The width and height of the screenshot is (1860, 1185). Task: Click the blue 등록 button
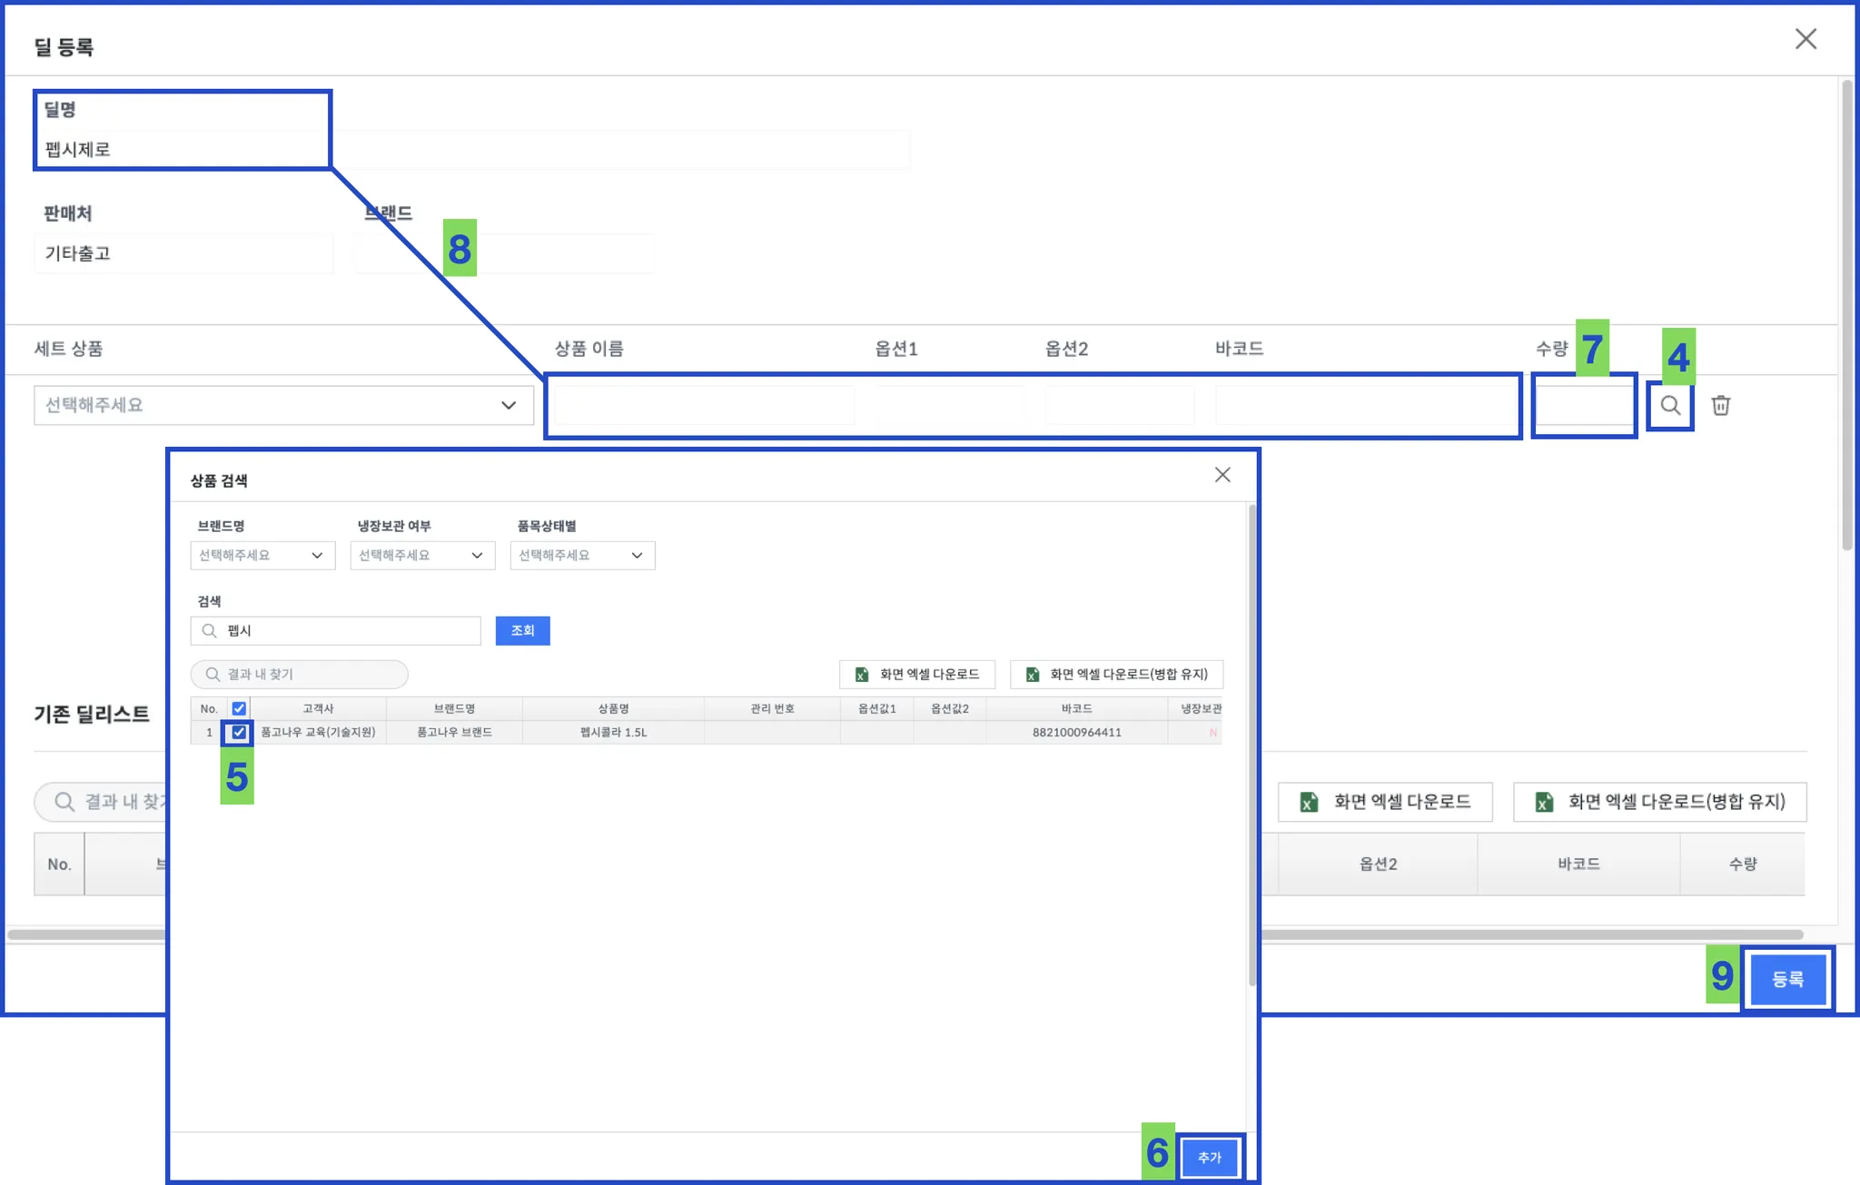click(1787, 979)
